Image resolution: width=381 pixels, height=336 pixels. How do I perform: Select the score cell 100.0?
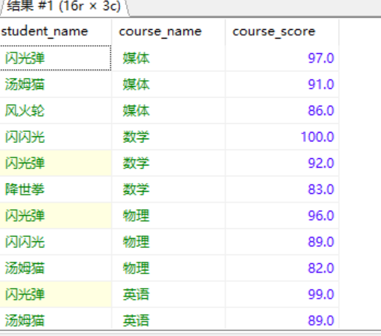click(x=282, y=137)
